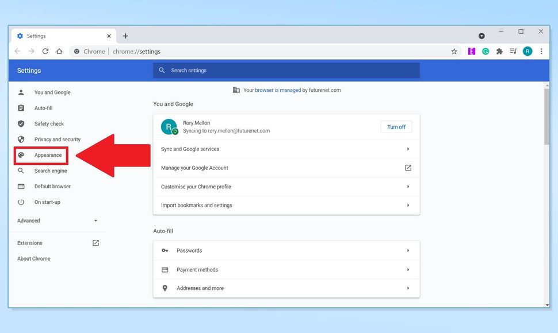
Task: Bookmark the page using the star icon
Action: pos(454,51)
